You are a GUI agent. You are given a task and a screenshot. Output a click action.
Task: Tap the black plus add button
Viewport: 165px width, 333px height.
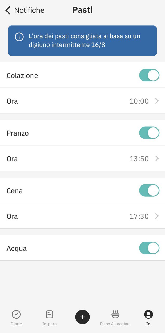[82, 317]
